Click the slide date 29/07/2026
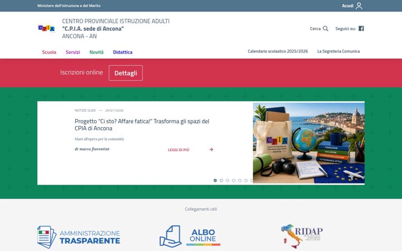The width and height of the screenshot is (402, 251). coord(114,110)
